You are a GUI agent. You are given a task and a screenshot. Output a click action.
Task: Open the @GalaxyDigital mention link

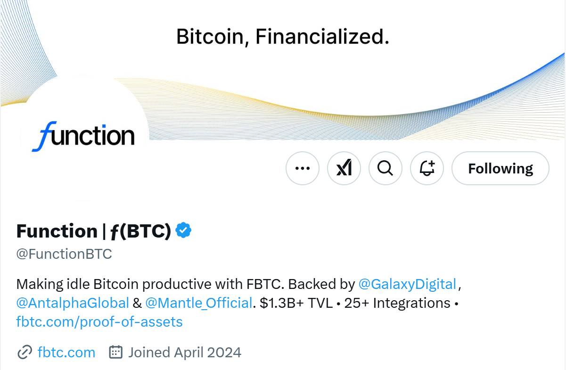pyautogui.click(x=408, y=284)
